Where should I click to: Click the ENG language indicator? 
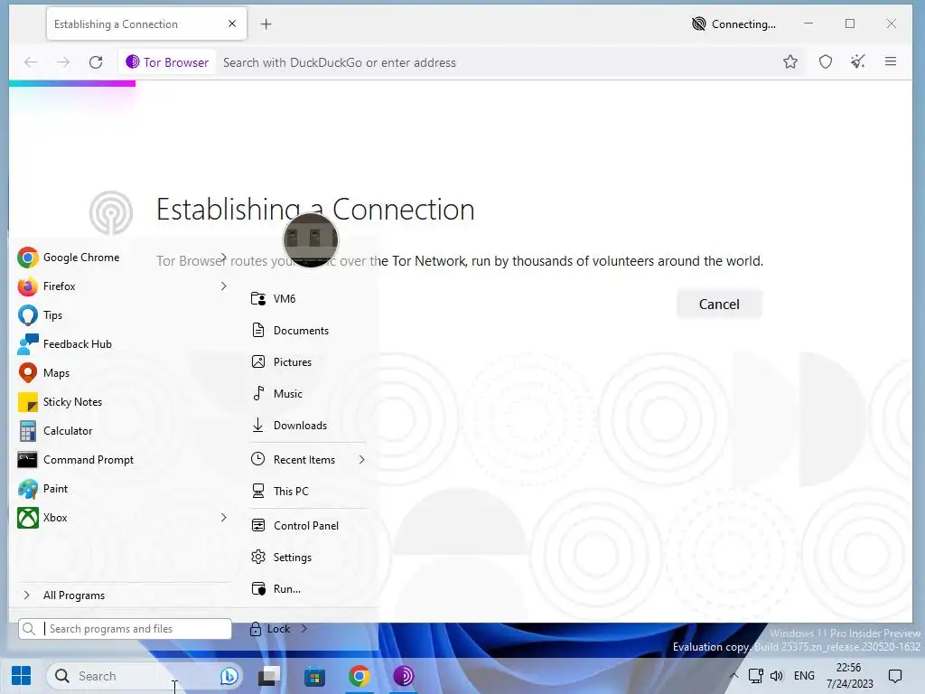pyautogui.click(x=804, y=676)
